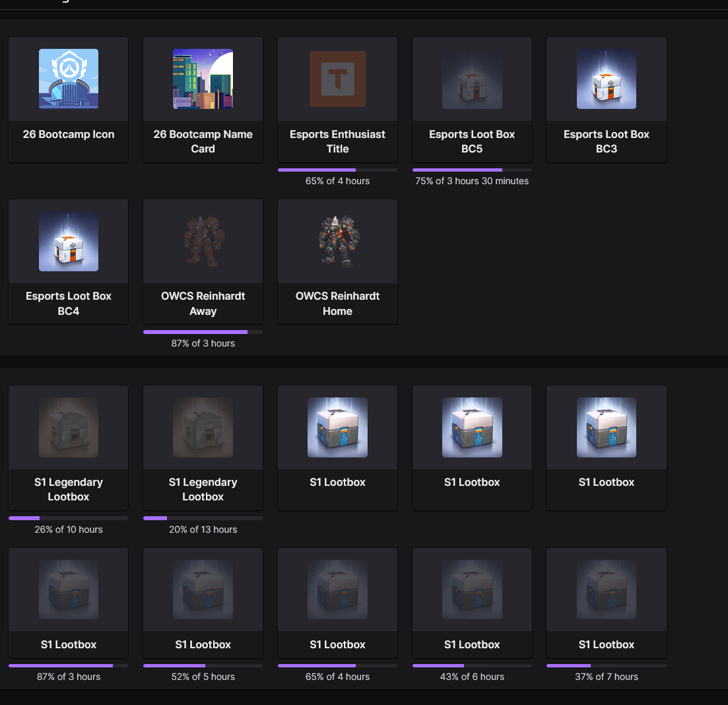The width and height of the screenshot is (728, 705).
Task: Click the Legendary Lootbox image at 26% progress
Action: click(68, 427)
